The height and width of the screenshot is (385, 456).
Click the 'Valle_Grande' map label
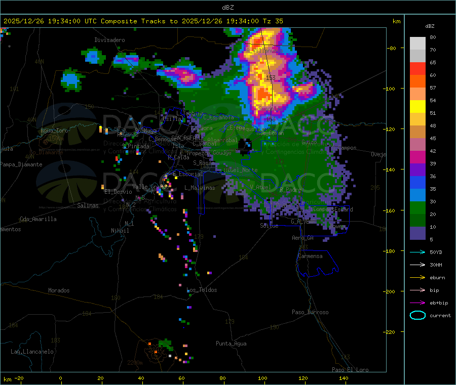[x=150, y=187]
